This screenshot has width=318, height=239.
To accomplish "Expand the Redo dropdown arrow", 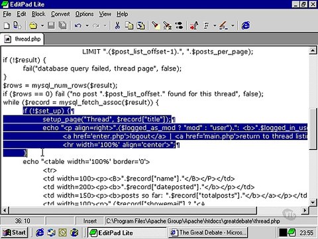I will tap(105, 26).
